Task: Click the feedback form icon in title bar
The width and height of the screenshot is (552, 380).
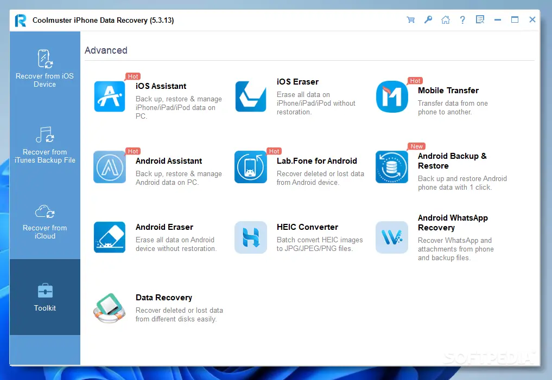Action: [480, 20]
